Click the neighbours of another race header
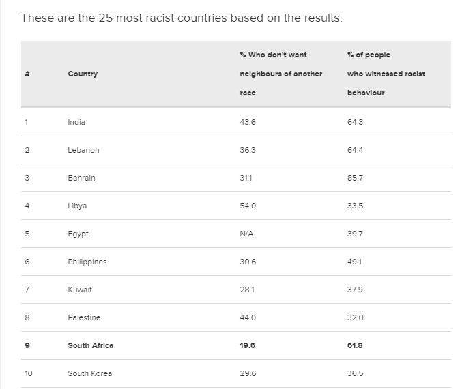 tap(281, 74)
